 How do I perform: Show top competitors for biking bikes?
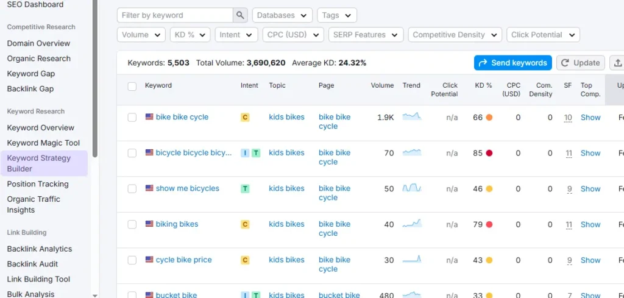[590, 224]
